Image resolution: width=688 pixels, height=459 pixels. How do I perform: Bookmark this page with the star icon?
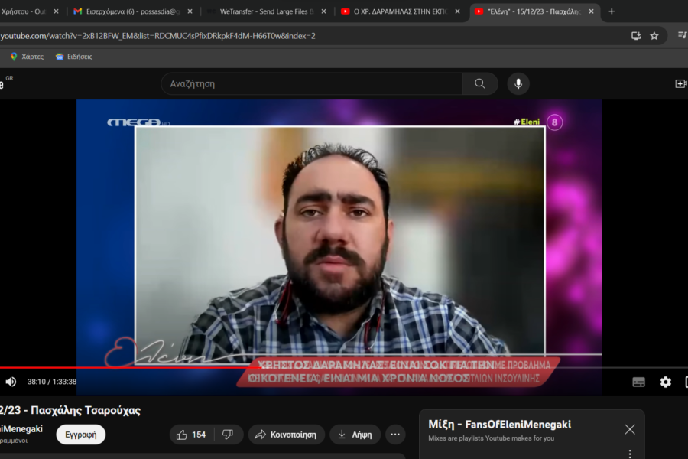[x=654, y=35]
